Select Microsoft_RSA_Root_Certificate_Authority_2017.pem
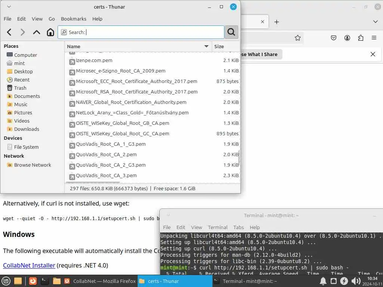The image size is (383, 287). pyautogui.click(x=137, y=92)
